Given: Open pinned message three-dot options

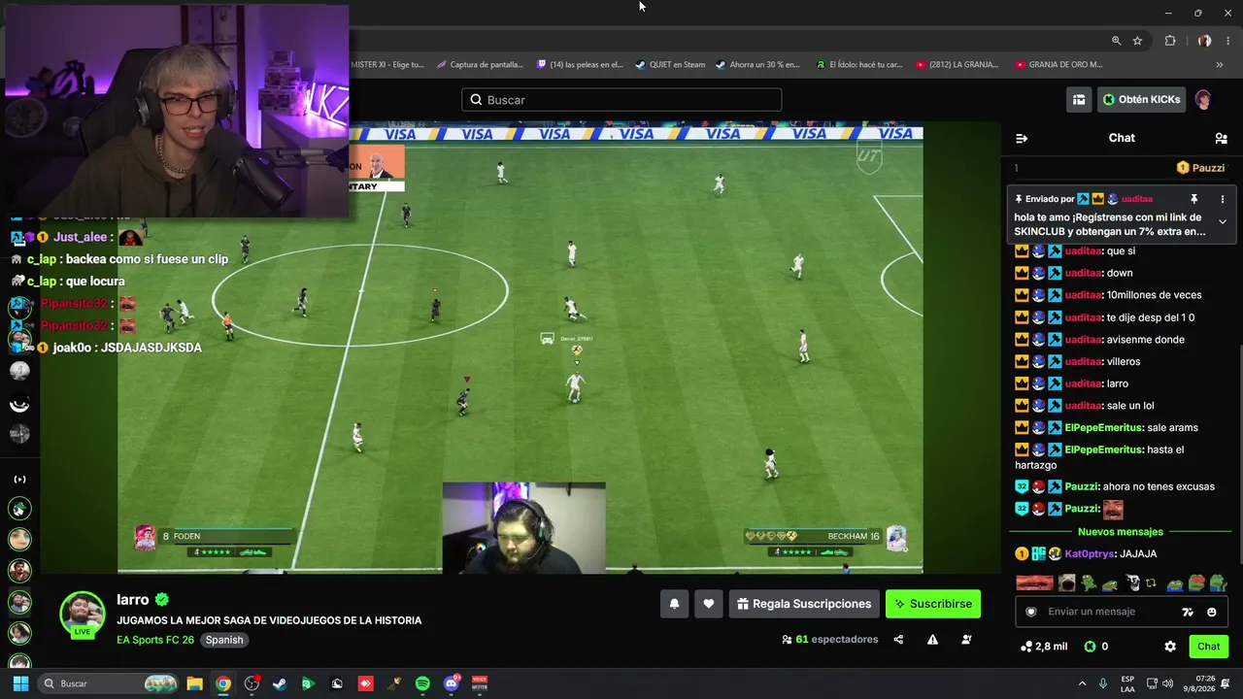Looking at the screenshot, I should [x=1222, y=199].
